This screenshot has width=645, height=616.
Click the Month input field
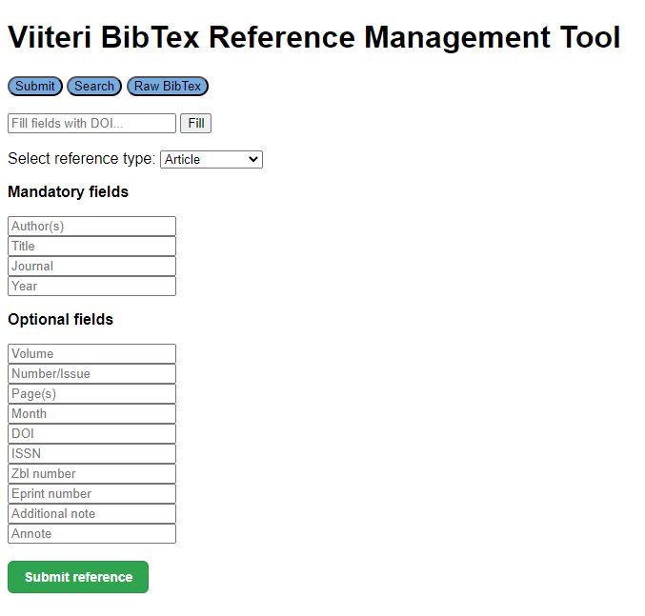(x=91, y=414)
